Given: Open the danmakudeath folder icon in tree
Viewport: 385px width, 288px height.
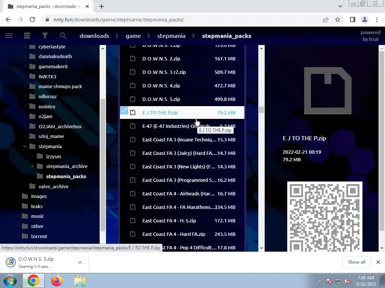Looking at the screenshot, I should pyautogui.click(x=32, y=56).
